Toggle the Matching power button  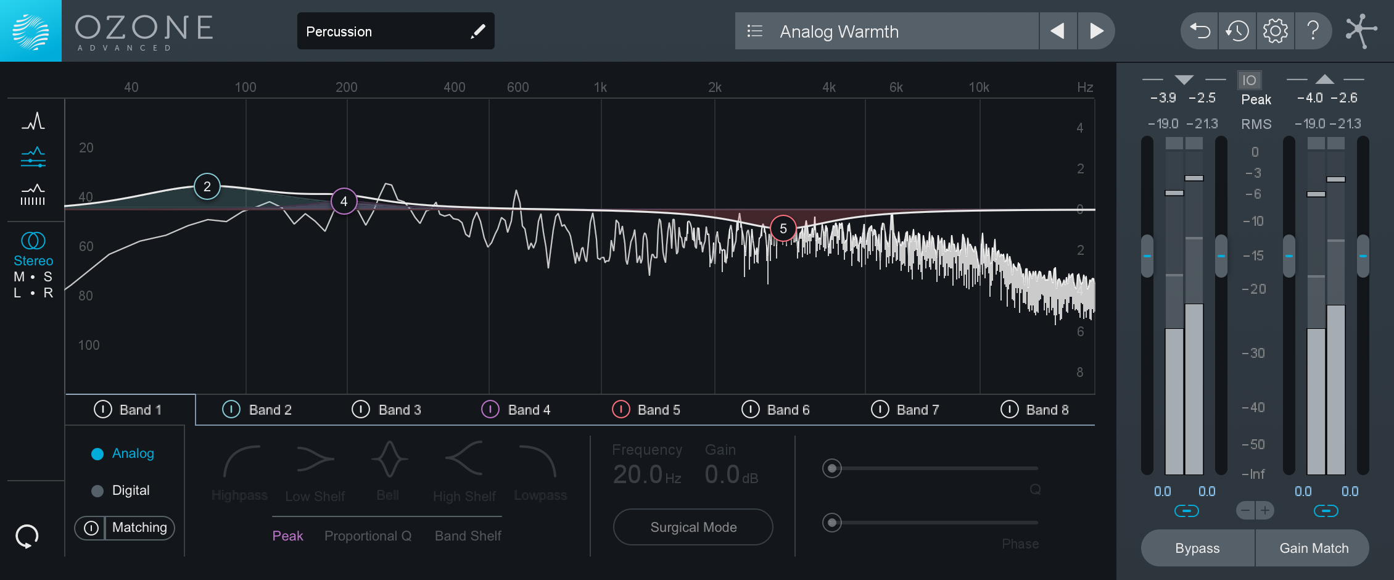tap(91, 528)
